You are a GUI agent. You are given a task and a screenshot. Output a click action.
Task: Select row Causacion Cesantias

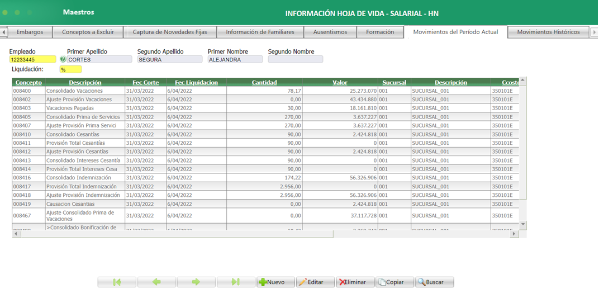(265, 204)
